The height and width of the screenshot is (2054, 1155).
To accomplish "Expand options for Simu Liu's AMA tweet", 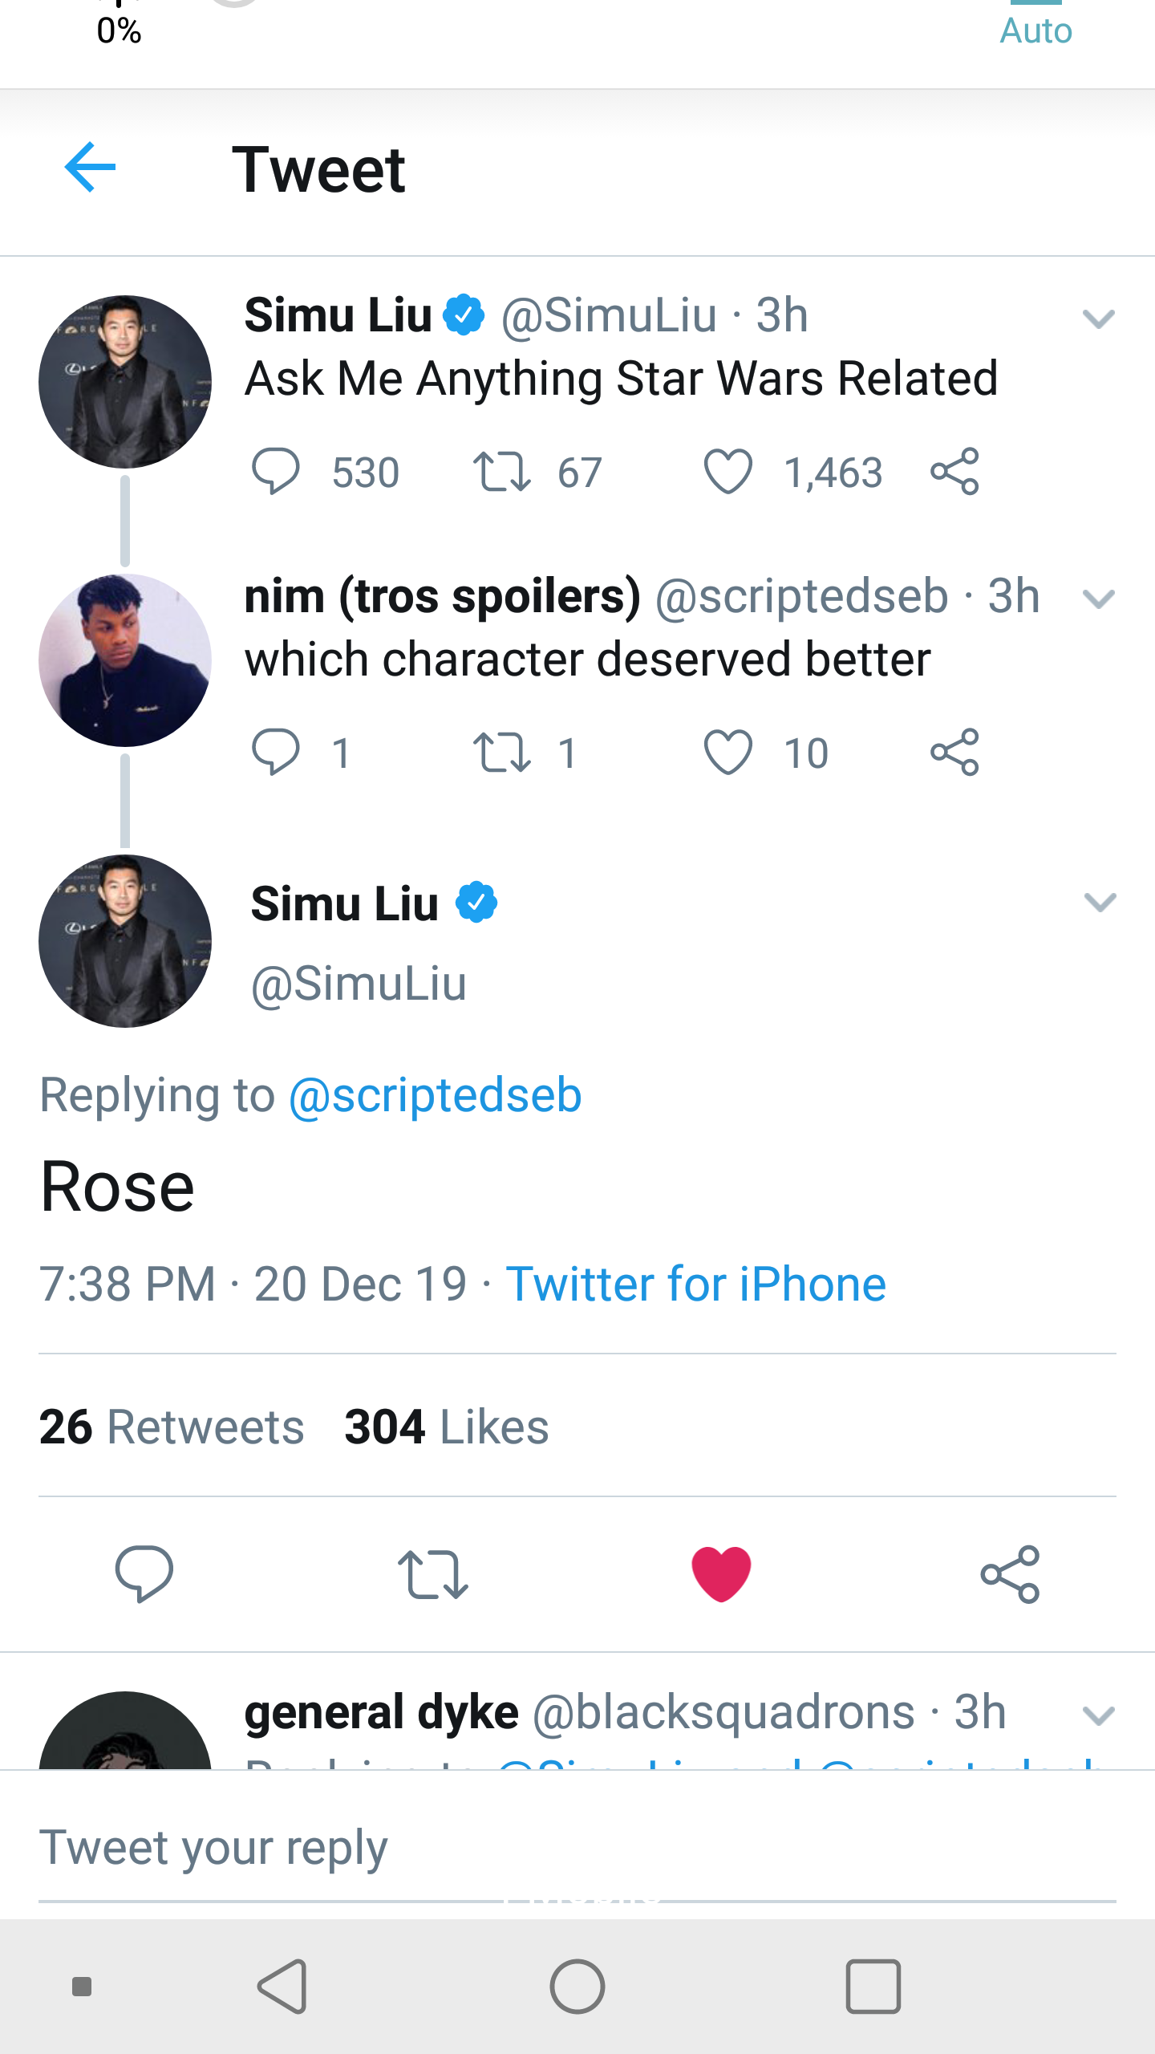I will [1100, 319].
